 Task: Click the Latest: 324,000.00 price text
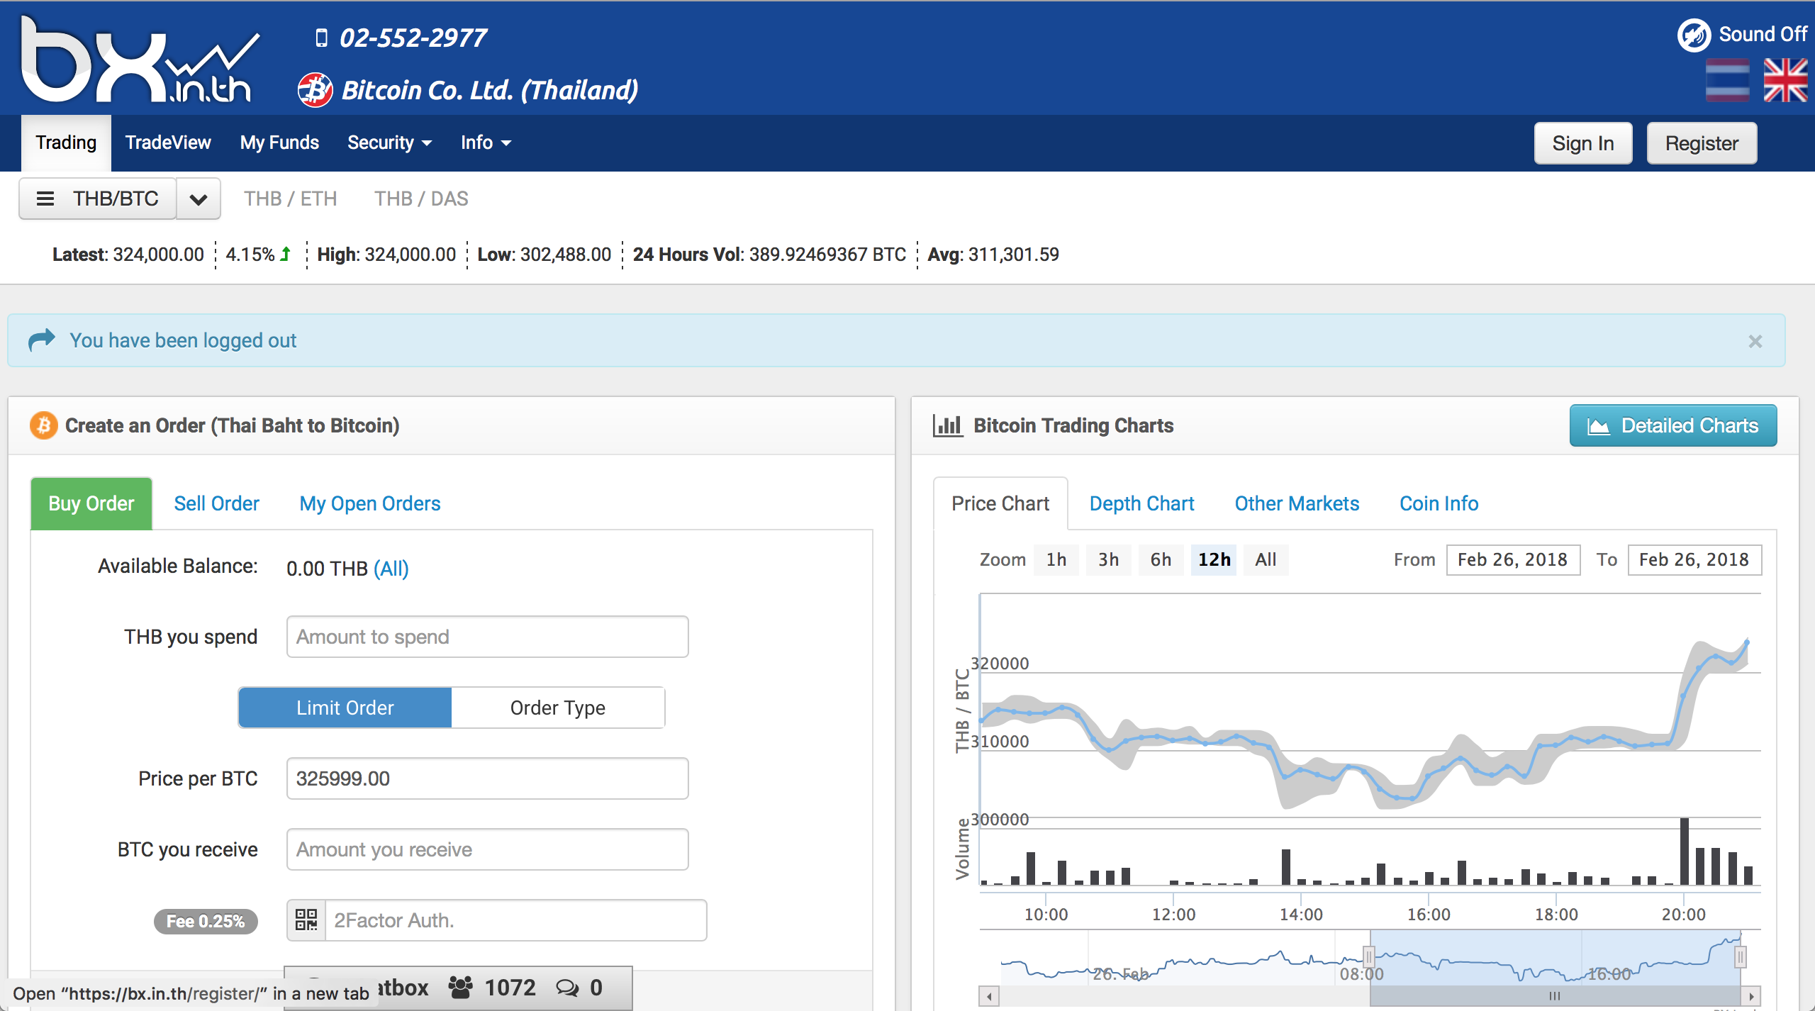pos(128,255)
